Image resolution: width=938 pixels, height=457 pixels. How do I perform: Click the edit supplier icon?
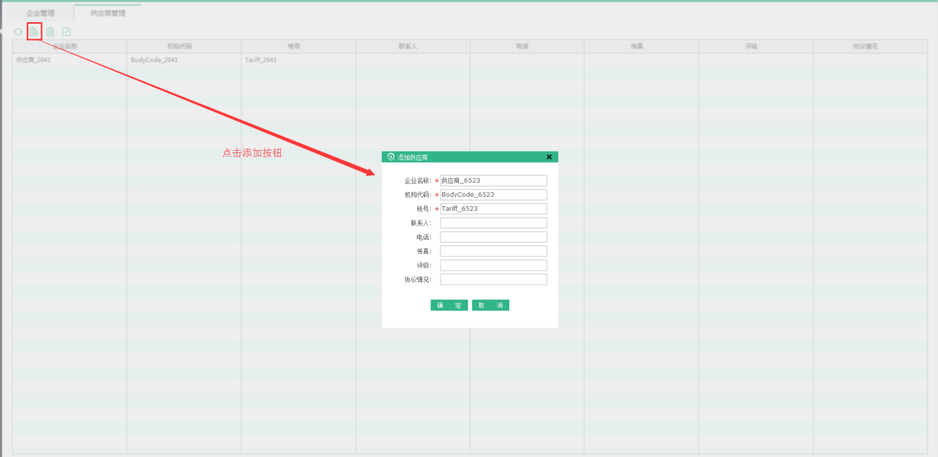point(67,32)
